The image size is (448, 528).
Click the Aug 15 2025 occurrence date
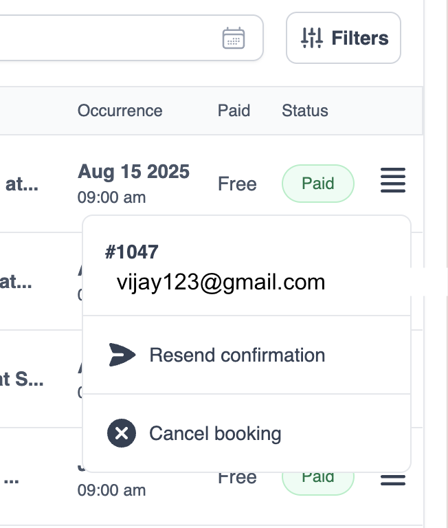coord(133,170)
